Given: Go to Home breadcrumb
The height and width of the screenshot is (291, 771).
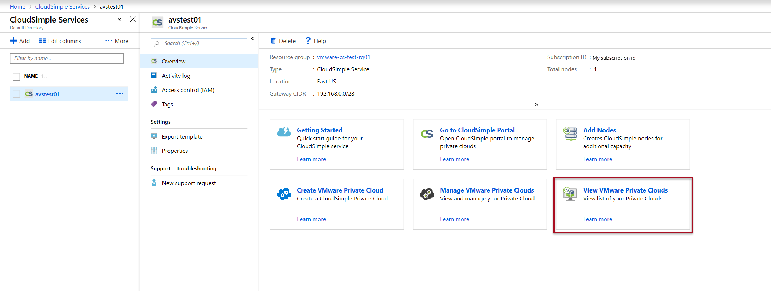Looking at the screenshot, I should point(18,6).
